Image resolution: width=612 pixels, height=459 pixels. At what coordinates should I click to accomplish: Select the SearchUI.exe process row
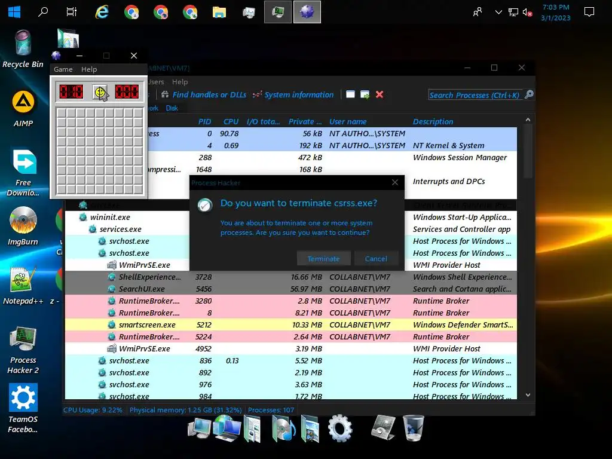[291, 289]
